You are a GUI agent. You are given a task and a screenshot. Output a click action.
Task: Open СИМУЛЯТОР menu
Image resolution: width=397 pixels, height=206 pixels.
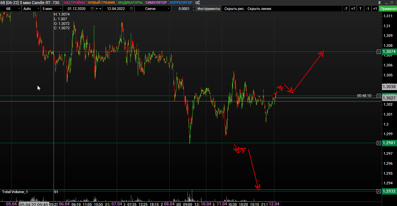click(x=156, y=3)
